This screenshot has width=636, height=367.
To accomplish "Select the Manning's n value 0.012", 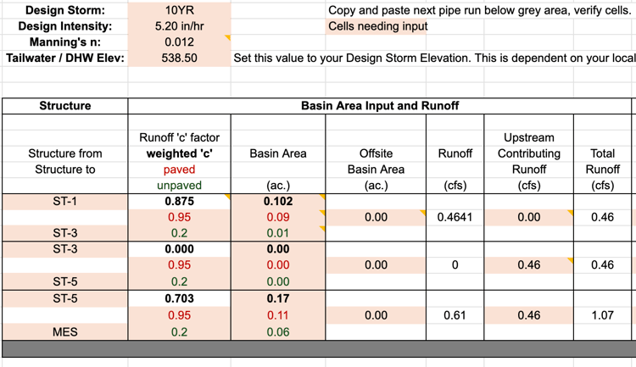I will coord(179,42).
